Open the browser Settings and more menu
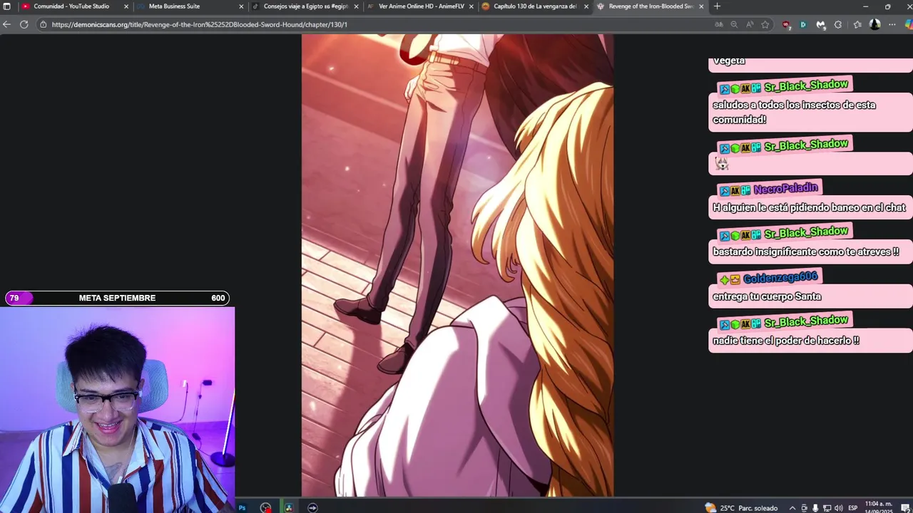This screenshot has height=513, width=913. pos(892,24)
